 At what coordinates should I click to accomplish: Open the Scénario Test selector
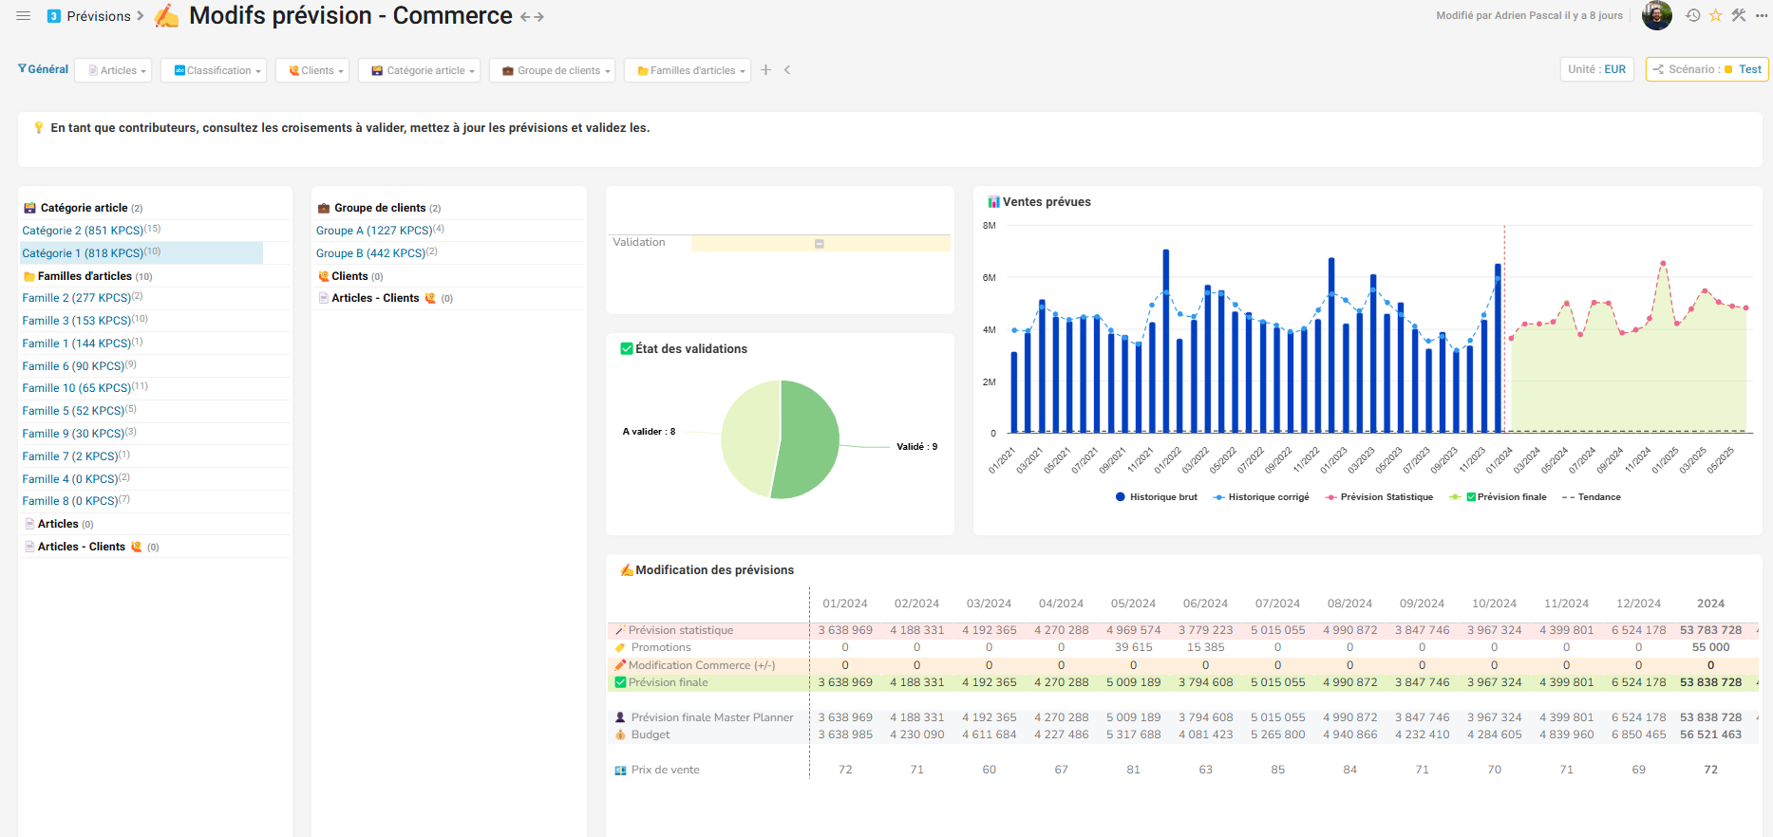pyautogui.click(x=1707, y=69)
